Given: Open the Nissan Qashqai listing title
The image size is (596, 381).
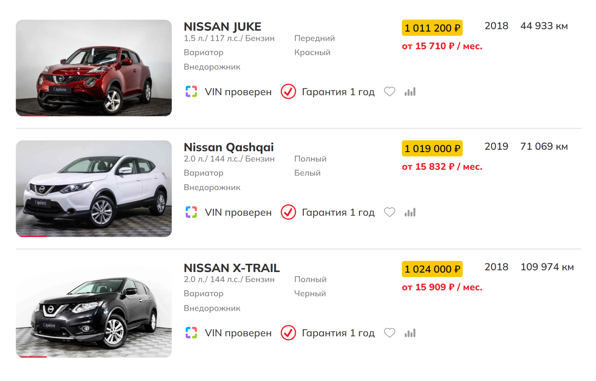Looking at the screenshot, I should click(229, 147).
